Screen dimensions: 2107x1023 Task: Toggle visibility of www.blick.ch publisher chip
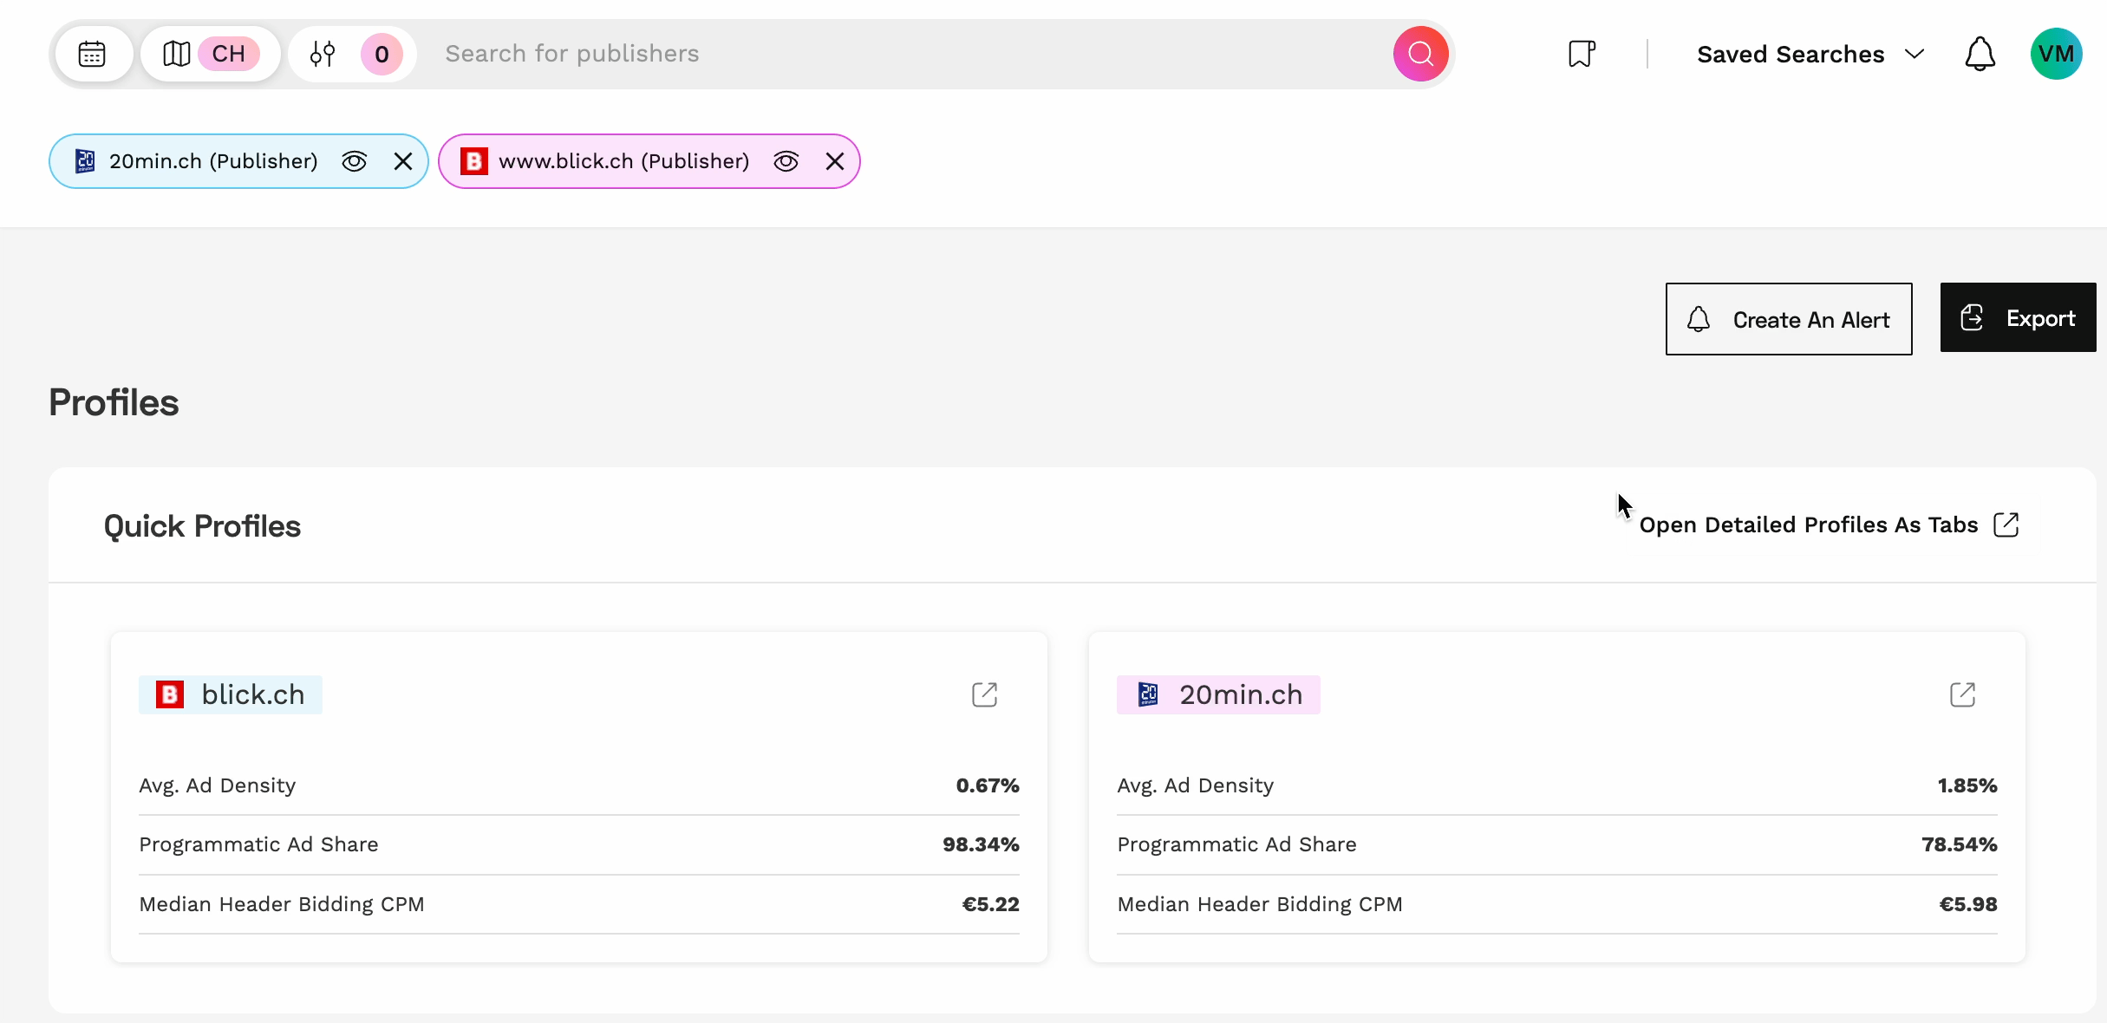pos(786,161)
